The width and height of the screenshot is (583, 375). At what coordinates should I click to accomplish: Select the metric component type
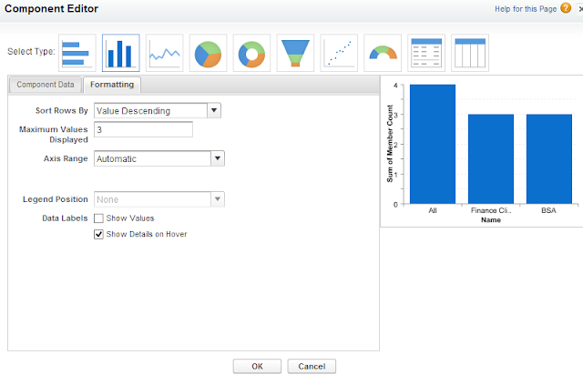click(x=426, y=53)
